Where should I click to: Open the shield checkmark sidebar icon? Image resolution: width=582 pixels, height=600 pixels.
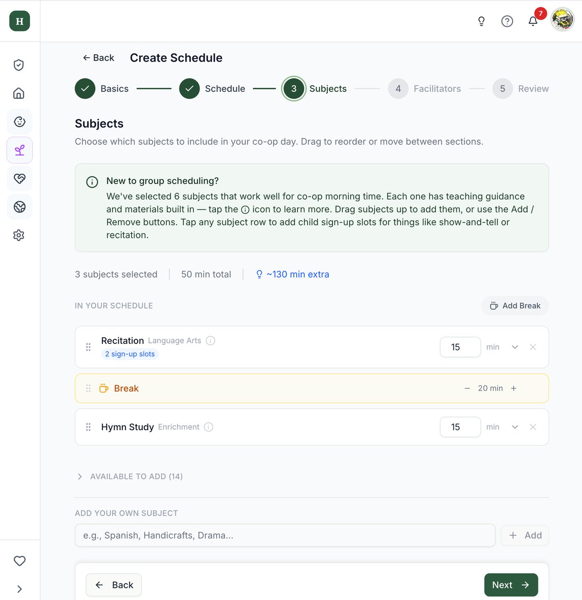[x=19, y=65]
